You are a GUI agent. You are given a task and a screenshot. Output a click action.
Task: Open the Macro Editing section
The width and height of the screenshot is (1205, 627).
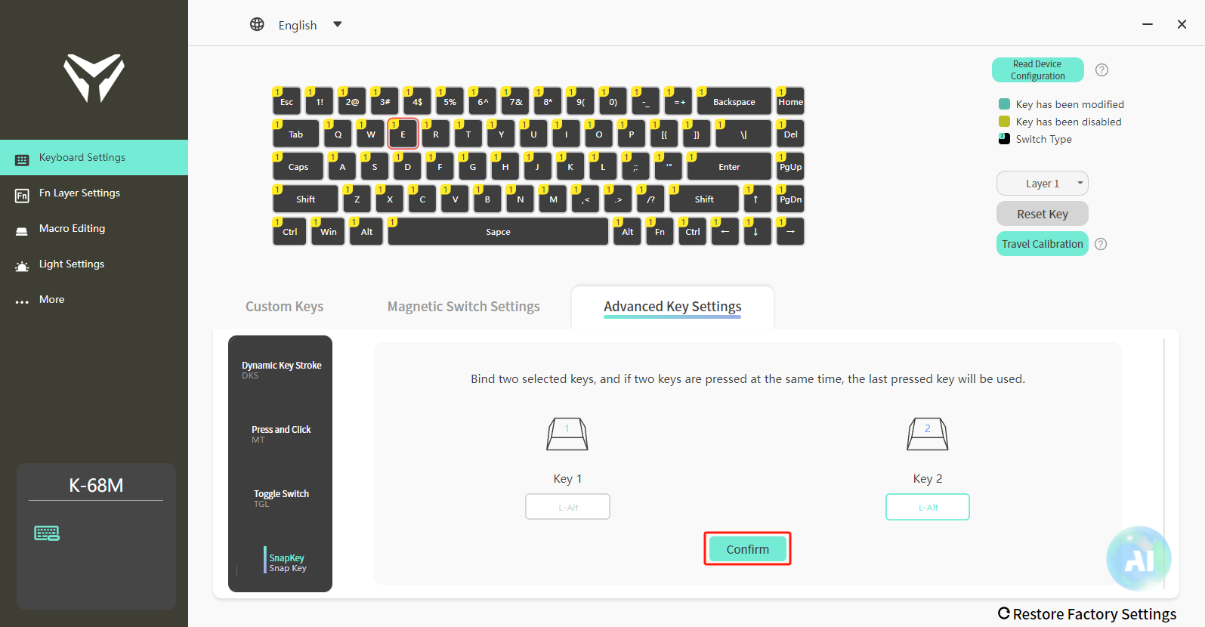[72, 228]
